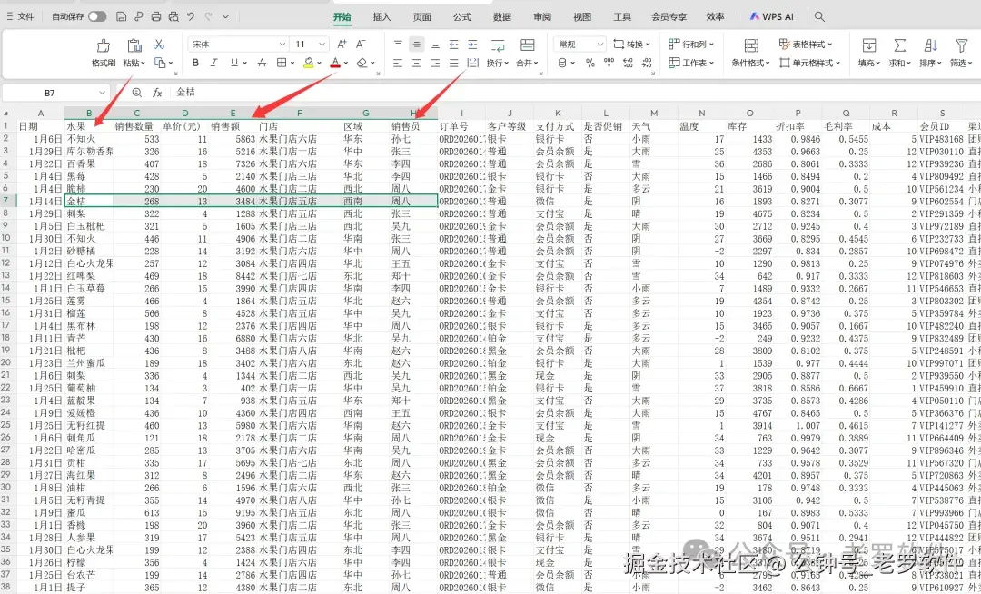Viewport: 981px width, 594px height.
Task: Click the Format Painter (格式刷) brush
Action: point(104,45)
